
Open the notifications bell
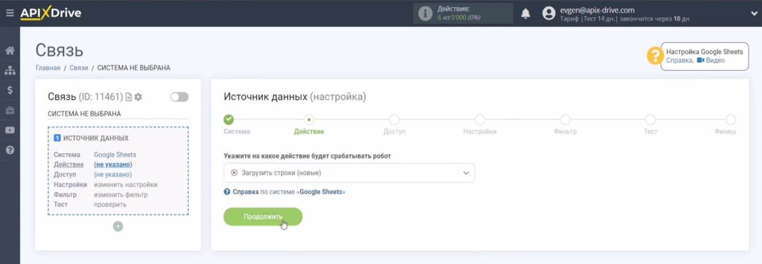(x=526, y=14)
